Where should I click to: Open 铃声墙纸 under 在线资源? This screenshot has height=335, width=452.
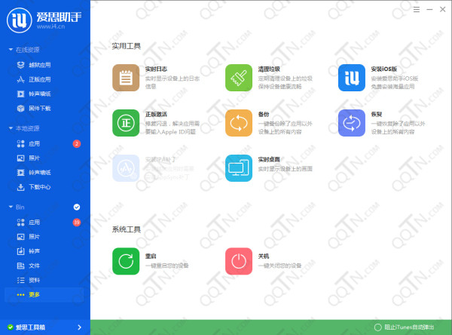click(40, 94)
